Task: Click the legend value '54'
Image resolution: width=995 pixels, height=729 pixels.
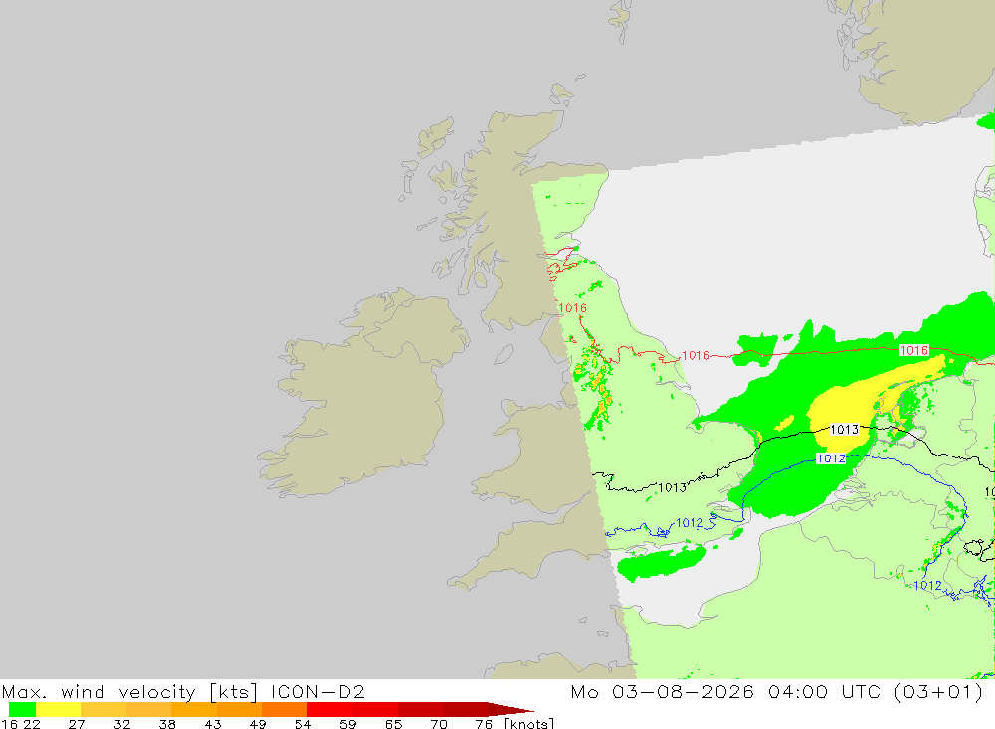Action: (302, 724)
